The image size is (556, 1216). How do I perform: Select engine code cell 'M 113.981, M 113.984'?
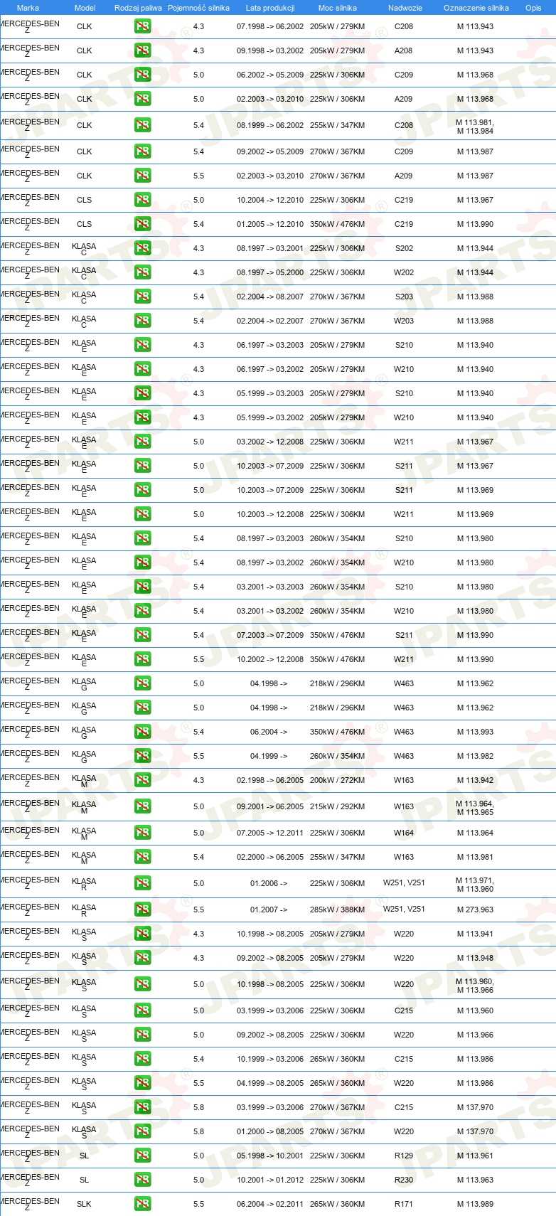click(475, 127)
